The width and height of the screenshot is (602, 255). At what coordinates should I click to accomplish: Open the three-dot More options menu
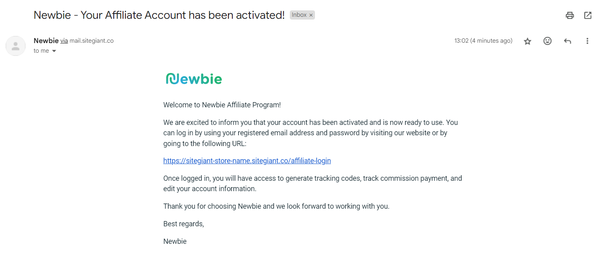(x=587, y=41)
